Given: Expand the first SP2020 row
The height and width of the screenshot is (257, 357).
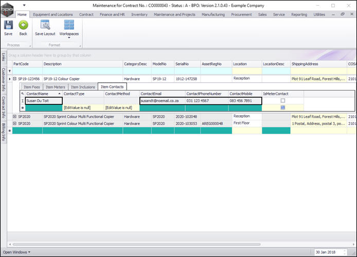Looking at the screenshot, I should coord(15,117).
